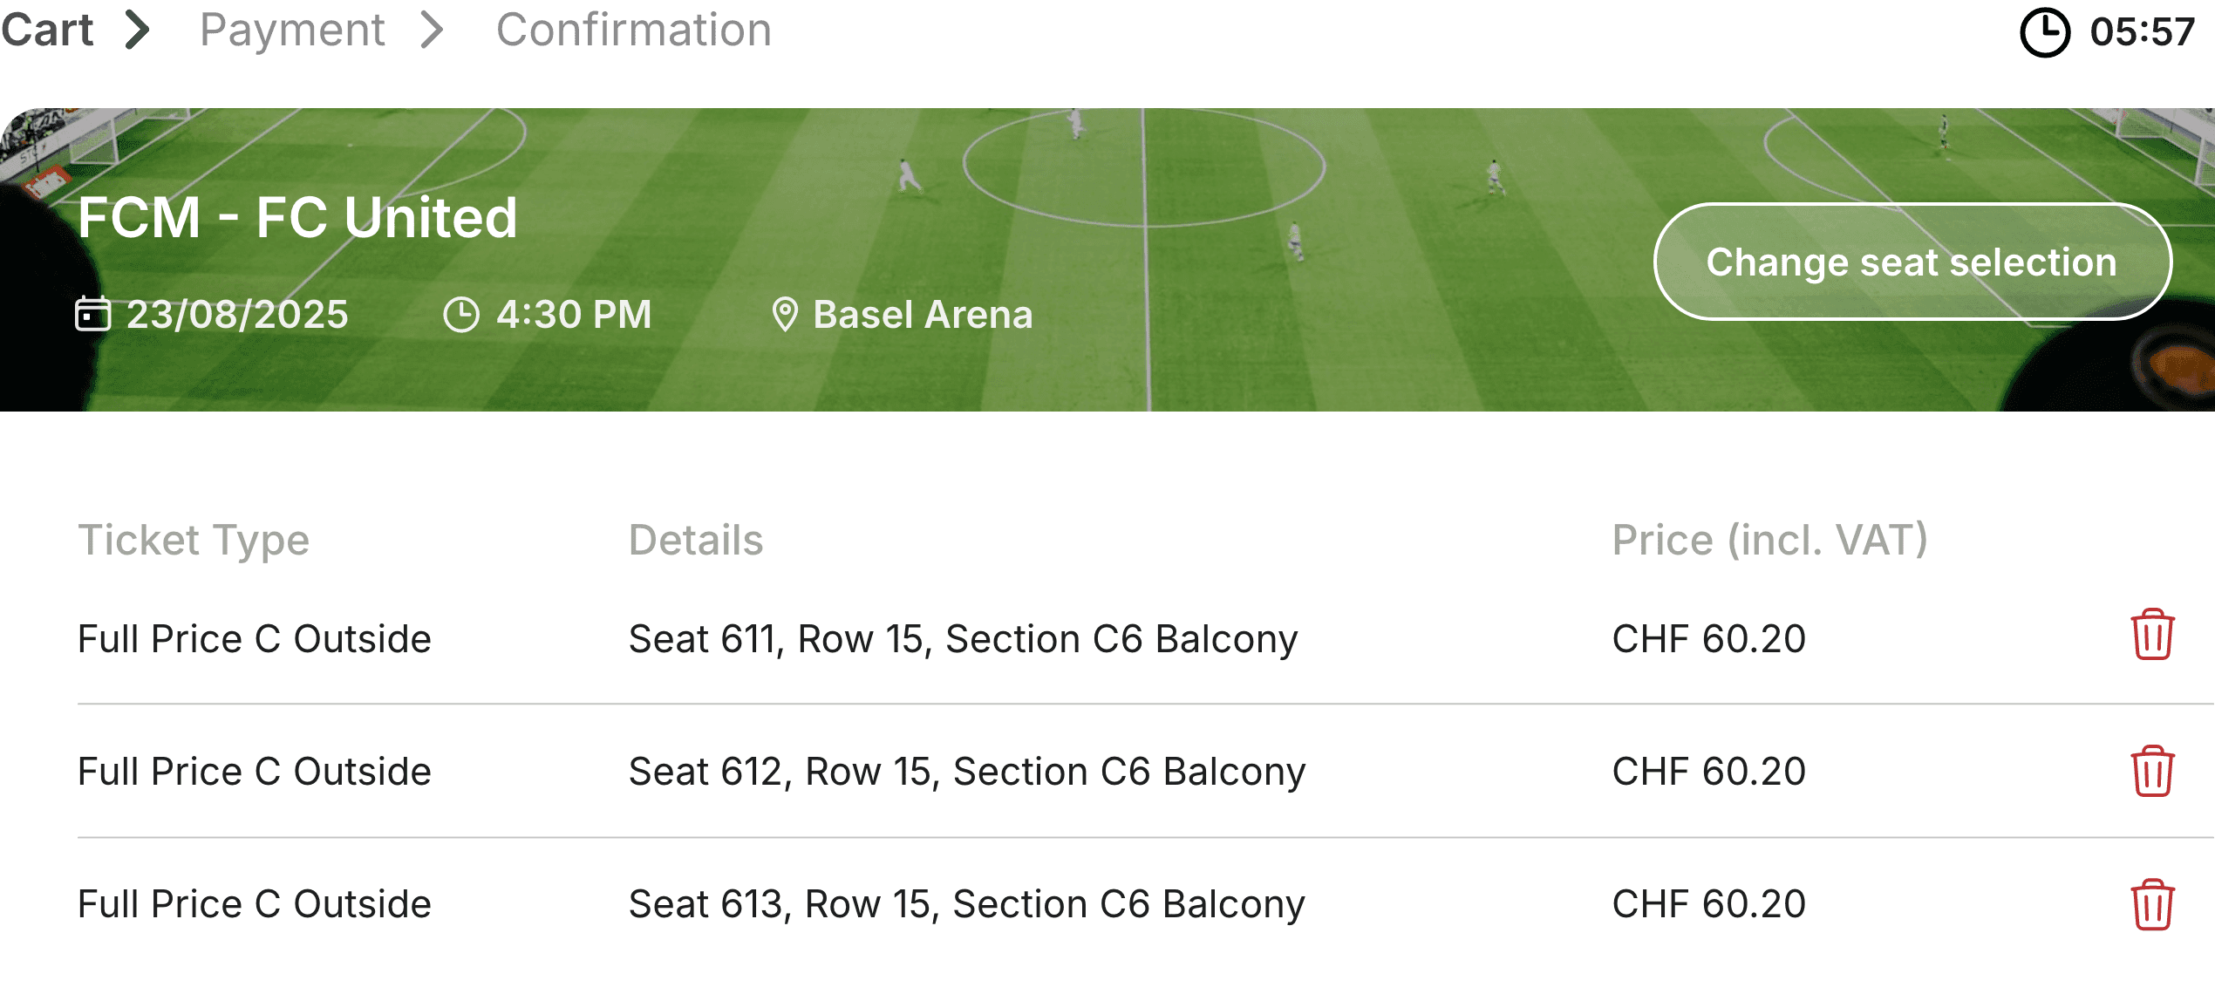Click the Price (incl. VAT) column header
Image resolution: width=2215 pixels, height=994 pixels.
(x=1769, y=540)
